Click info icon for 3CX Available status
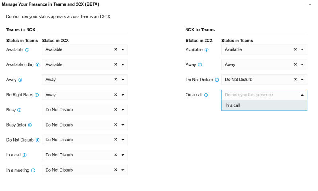 coord(206,50)
